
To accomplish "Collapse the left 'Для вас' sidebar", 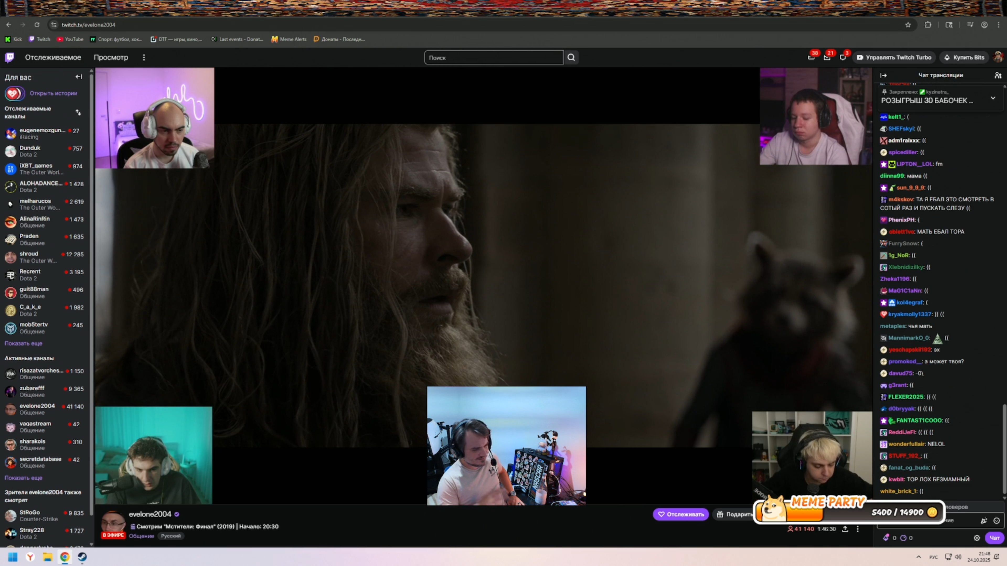I will [79, 77].
